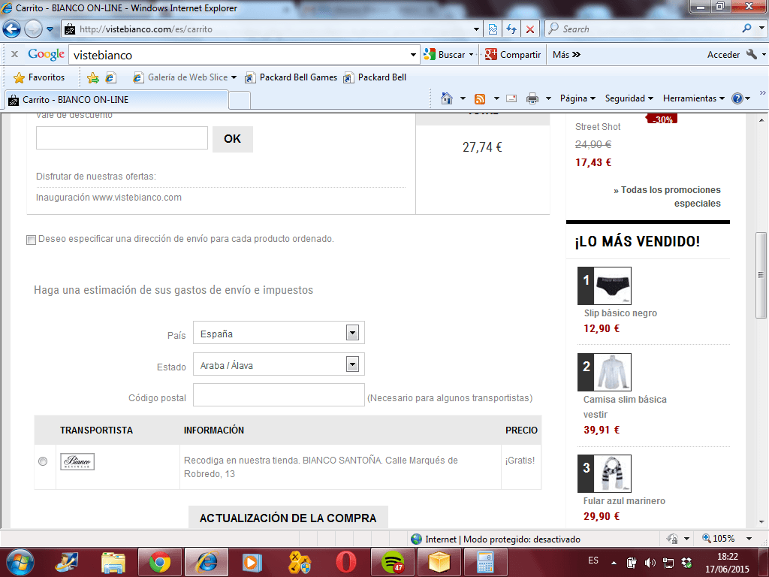Print the page with printer icon

tap(532, 98)
